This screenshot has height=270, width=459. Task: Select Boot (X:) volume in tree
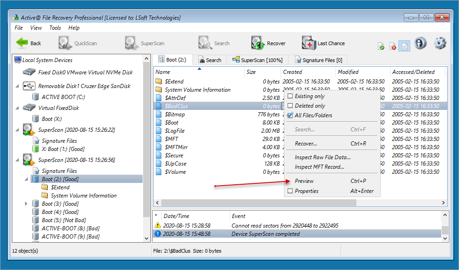[52, 119]
